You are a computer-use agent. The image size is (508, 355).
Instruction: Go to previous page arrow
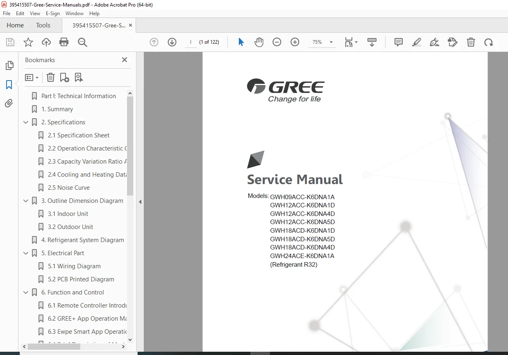[154, 42]
